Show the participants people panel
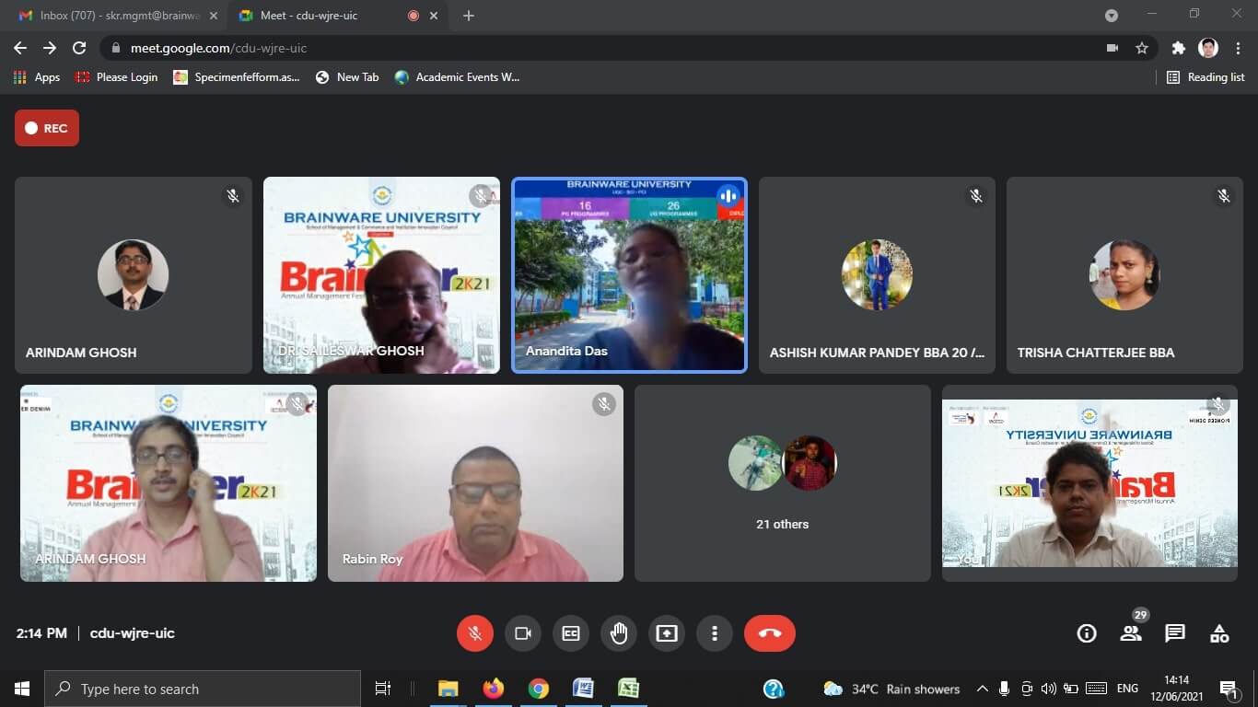 [x=1131, y=633]
